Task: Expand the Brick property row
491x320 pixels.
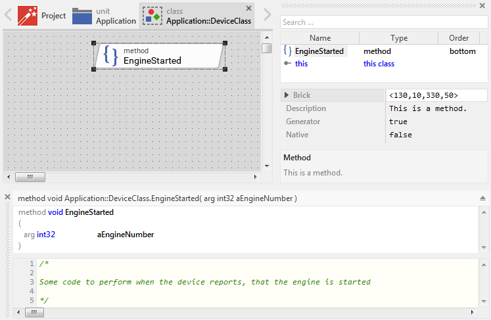Action: (287, 95)
